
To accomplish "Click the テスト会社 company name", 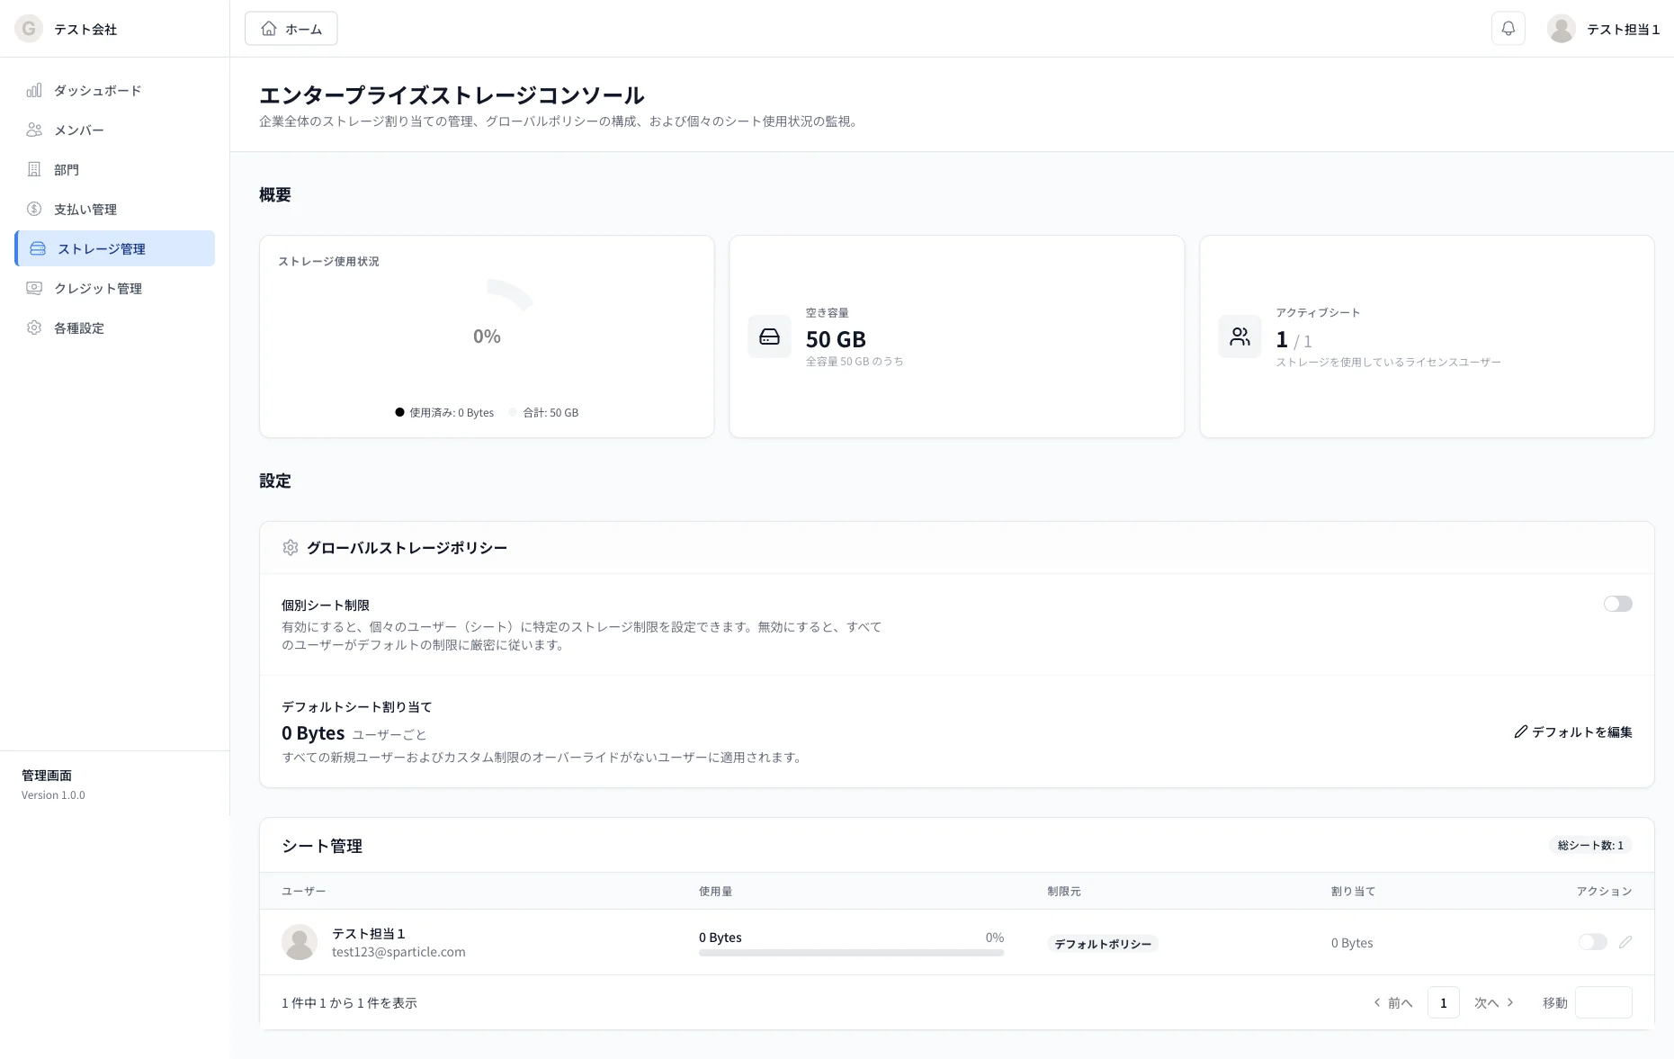I will (85, 29).
